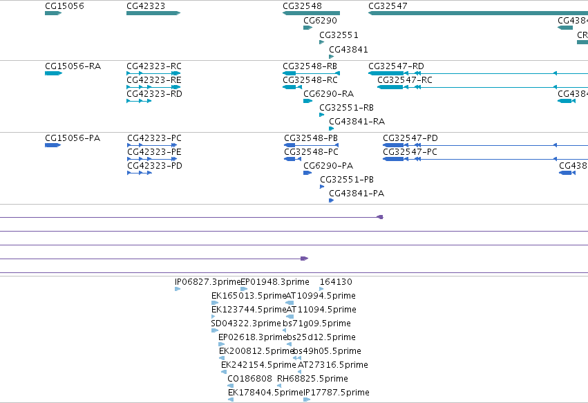Screen dimensions: 588x403
Task: Select protein CG32547-PC
Action: point(485,159)
